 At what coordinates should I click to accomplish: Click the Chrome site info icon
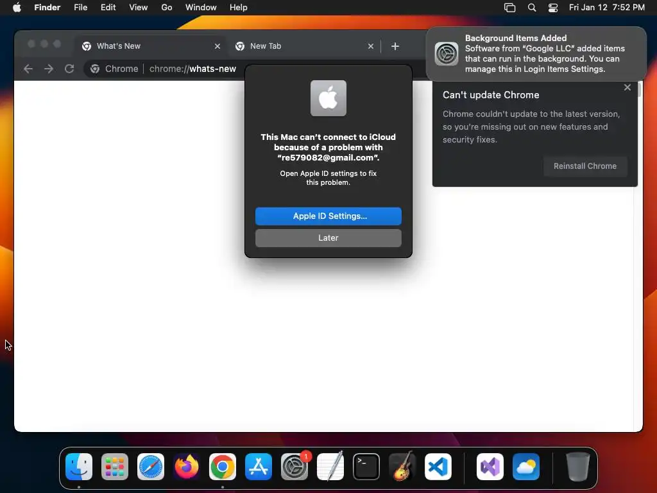click(95, 69)
